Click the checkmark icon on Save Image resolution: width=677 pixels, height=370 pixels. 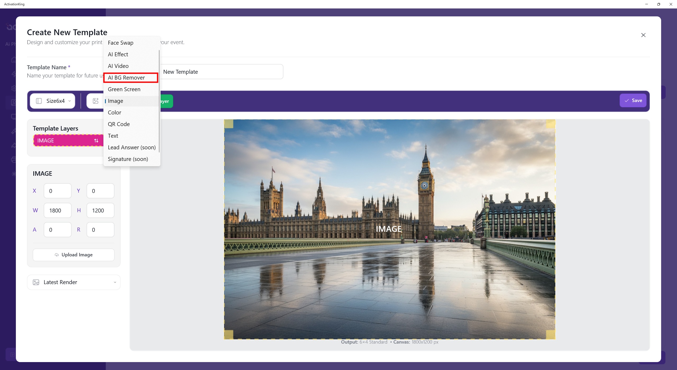tap(626, 101)
